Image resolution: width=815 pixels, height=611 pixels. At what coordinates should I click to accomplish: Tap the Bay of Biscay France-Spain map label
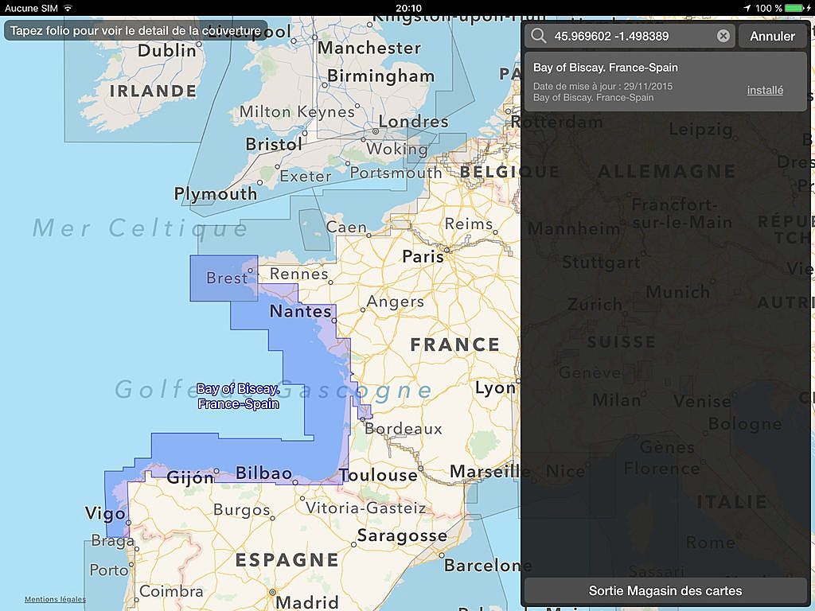pyautogui.click(x=238, y=396)
